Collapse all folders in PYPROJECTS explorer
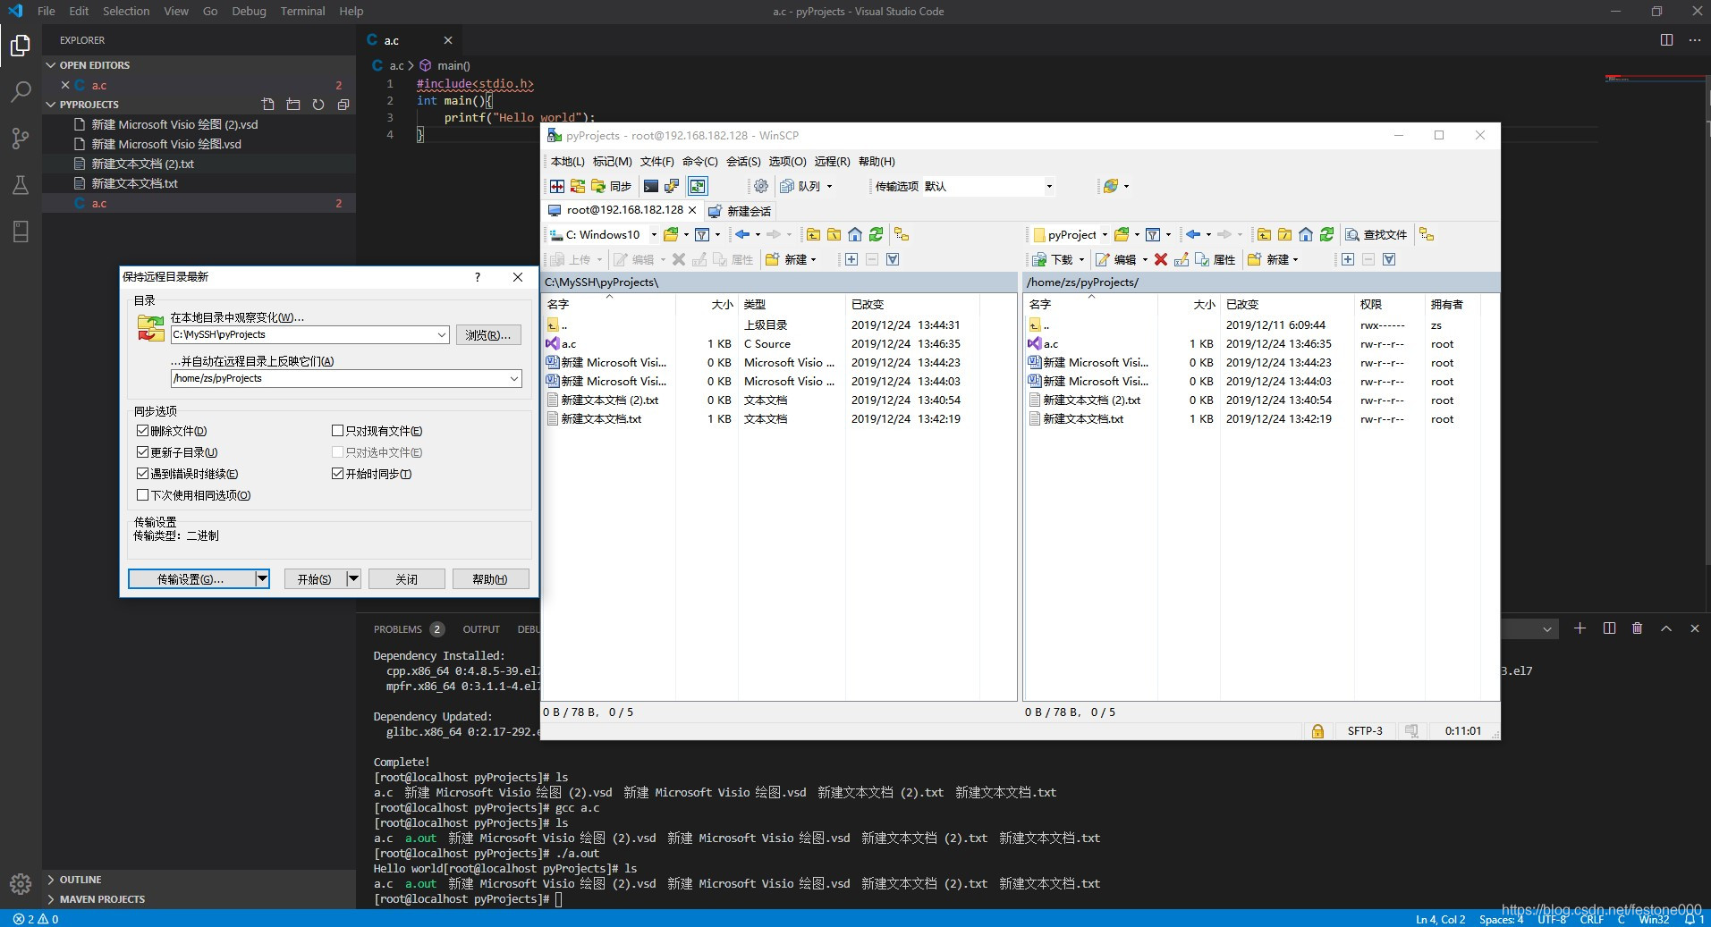Image resolution: width=1711 pixels, height=927 pixels. pyautogui.click(x=343, y=105)
